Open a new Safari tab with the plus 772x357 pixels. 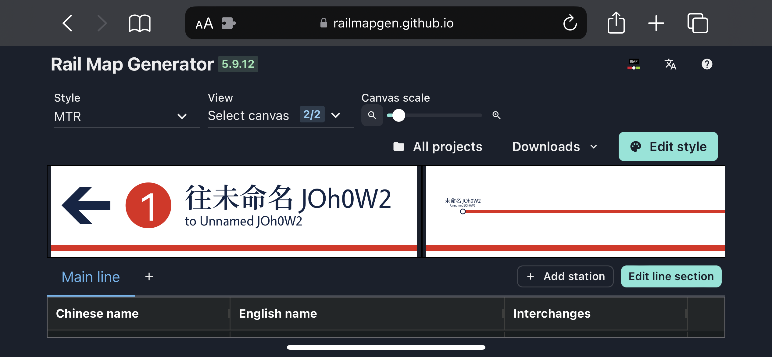(656, 23)
